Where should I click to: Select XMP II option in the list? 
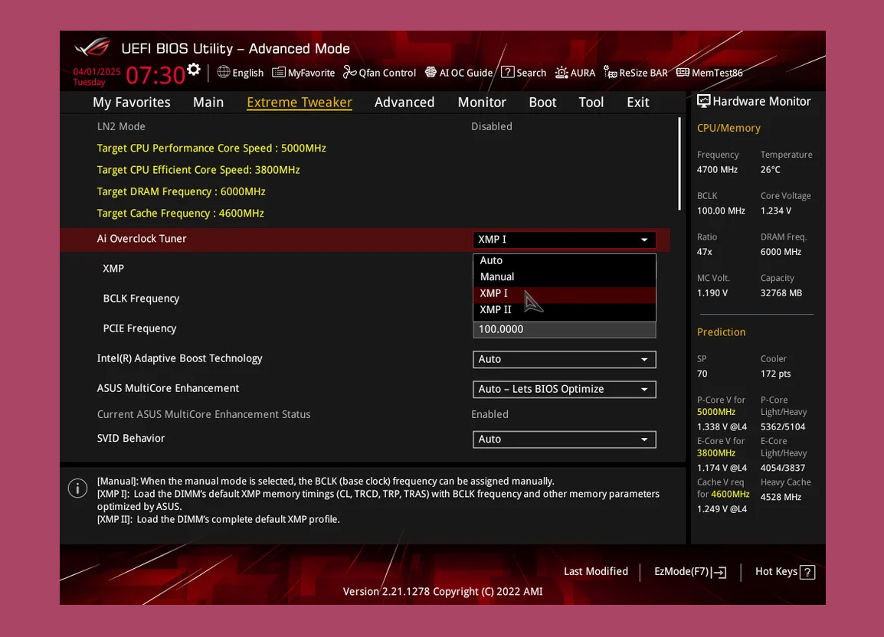pos(565,309)
